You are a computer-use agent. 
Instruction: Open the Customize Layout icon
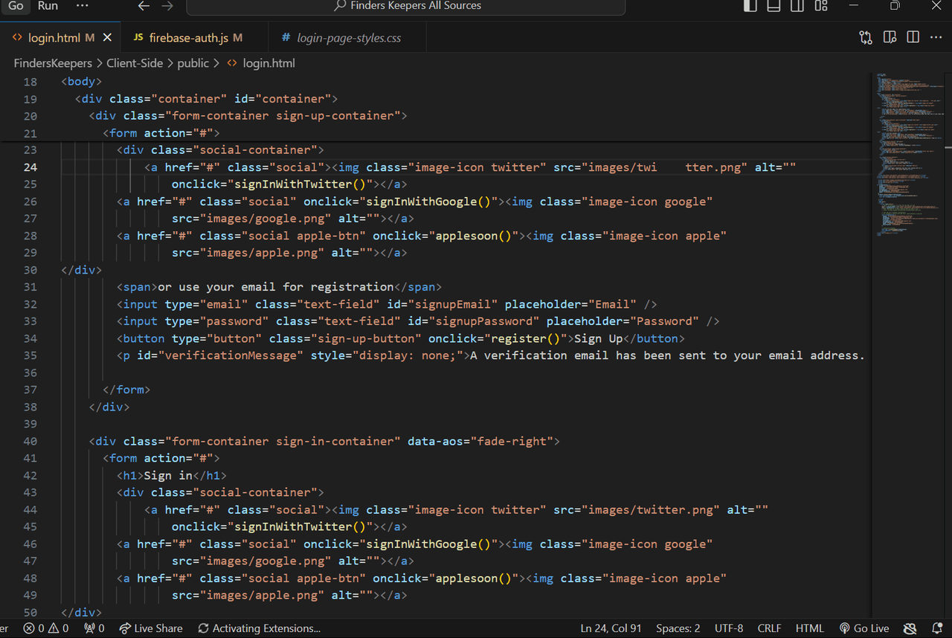821,6
